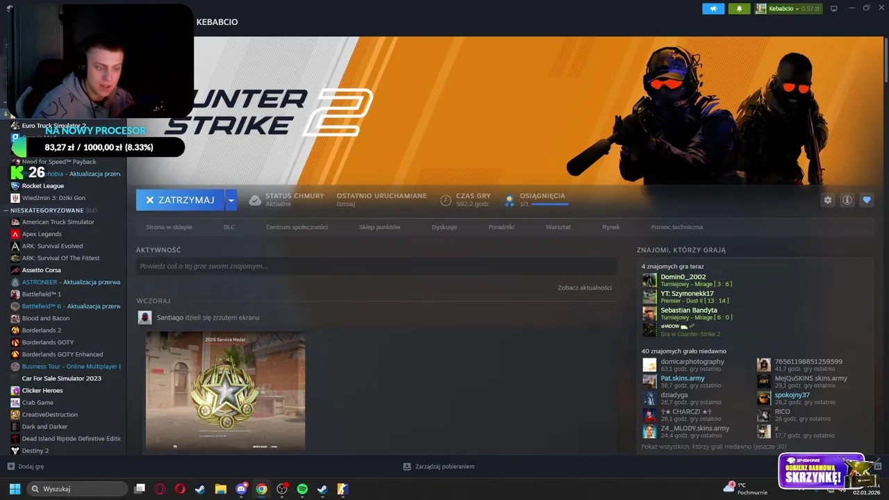
Task: Open Zarządzaj pobieraniem downloads manager
Action: click(439, 467)
